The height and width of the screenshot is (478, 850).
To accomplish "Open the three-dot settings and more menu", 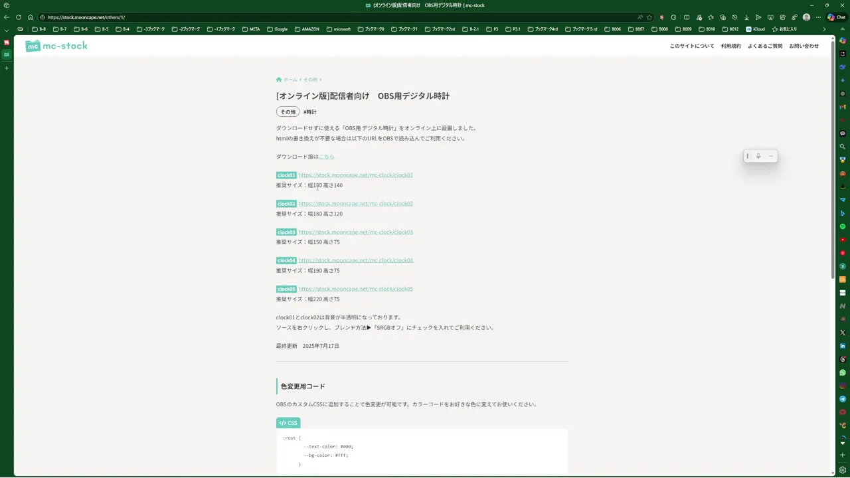I will click(x=818, y=17).
